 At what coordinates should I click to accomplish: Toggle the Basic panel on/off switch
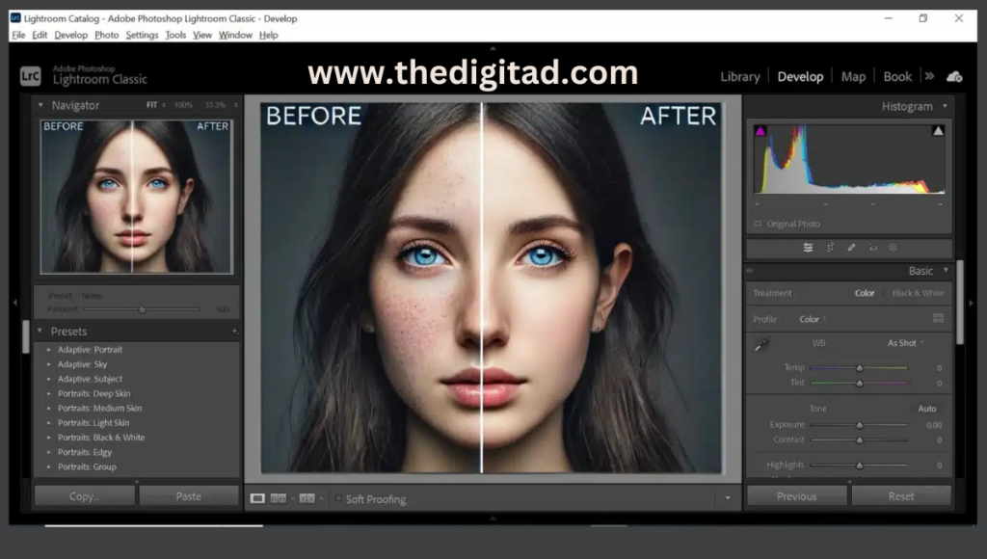(750, 271)
